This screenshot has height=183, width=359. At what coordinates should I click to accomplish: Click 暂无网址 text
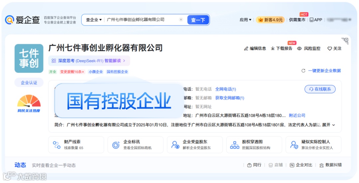pyautogui.click(x=203, y=107)
